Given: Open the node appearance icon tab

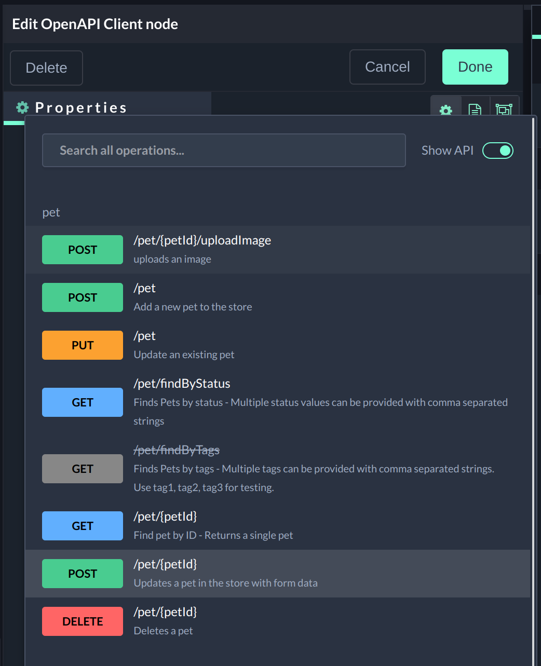Looking at the screenshot, I should click(504, 108).
